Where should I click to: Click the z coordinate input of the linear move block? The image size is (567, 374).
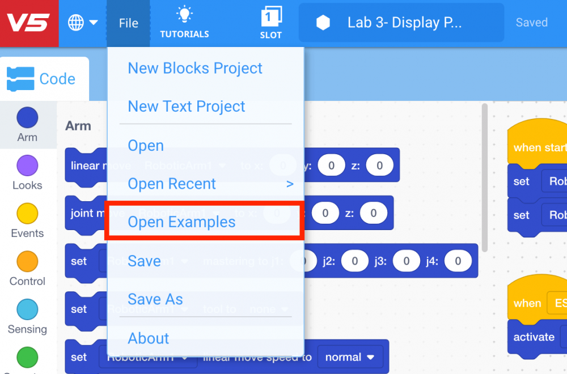(380, 165)
